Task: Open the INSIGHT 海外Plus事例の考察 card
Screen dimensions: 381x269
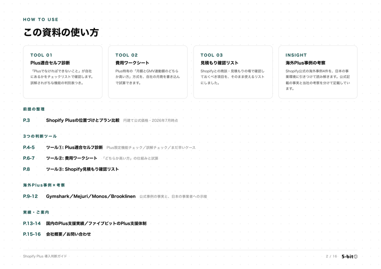Action: click(318, 72)
